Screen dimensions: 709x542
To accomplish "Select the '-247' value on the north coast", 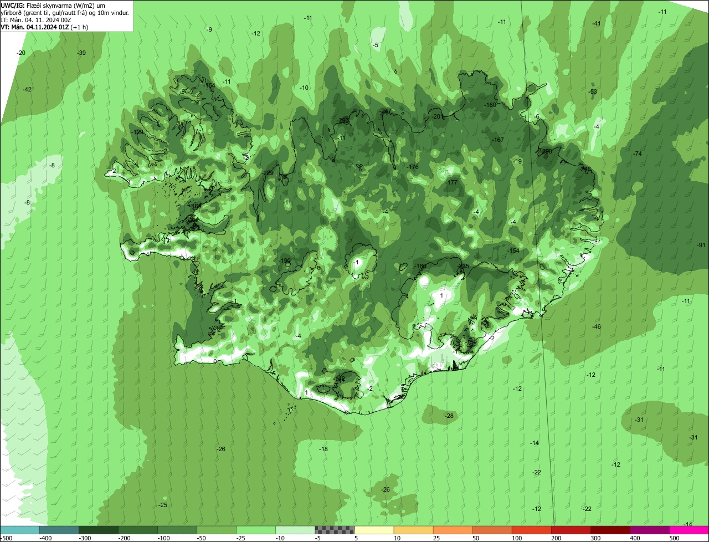I will (386, 111).
